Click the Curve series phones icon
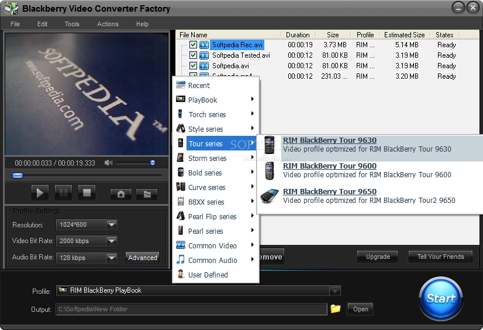Screen dimensions: 483x330 (181, 187)
